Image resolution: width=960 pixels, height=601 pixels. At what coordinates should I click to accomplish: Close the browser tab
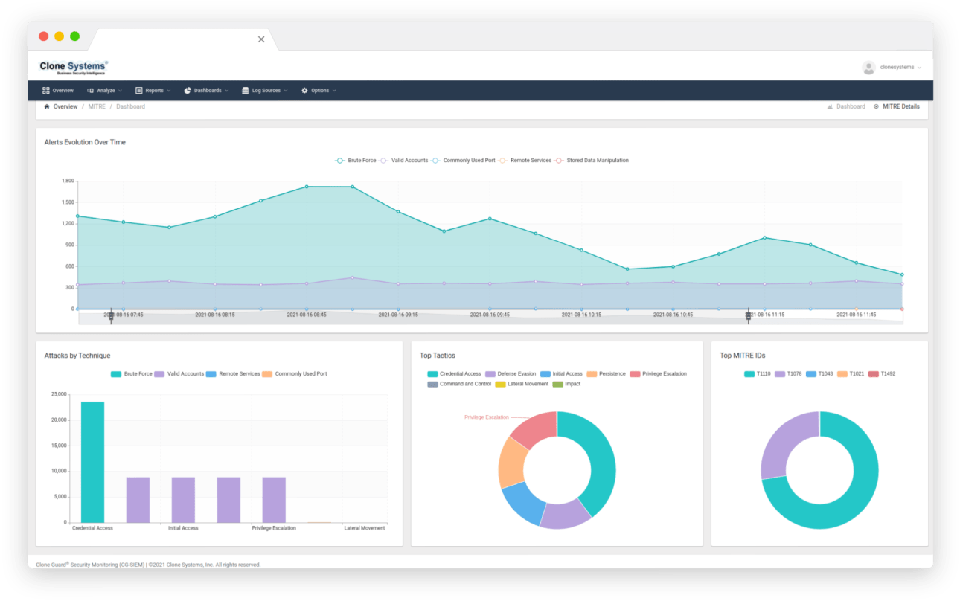[x=261, y=39]
